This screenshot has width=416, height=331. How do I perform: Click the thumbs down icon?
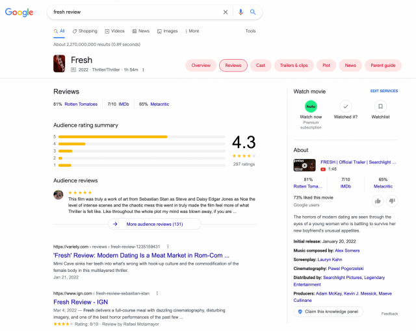click(x=393, y=201)
